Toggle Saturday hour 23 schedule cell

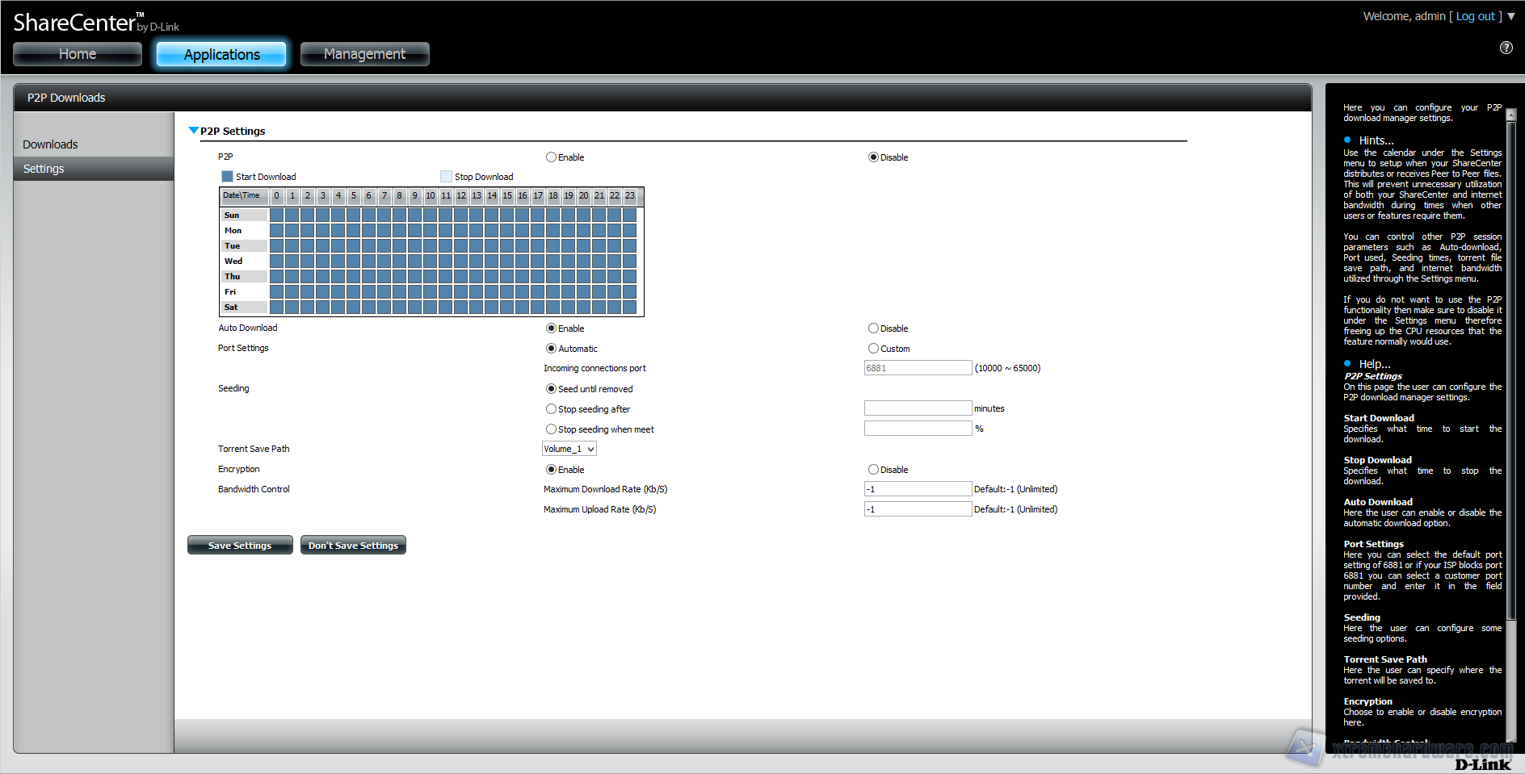click(x=629, y=308)
